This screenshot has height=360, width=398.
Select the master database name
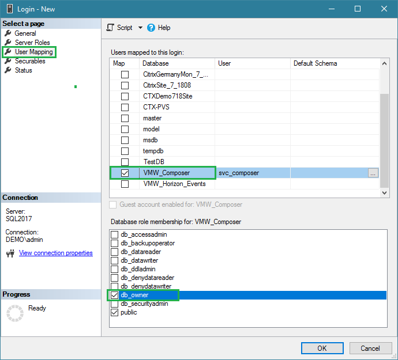(x=152, y=118)
